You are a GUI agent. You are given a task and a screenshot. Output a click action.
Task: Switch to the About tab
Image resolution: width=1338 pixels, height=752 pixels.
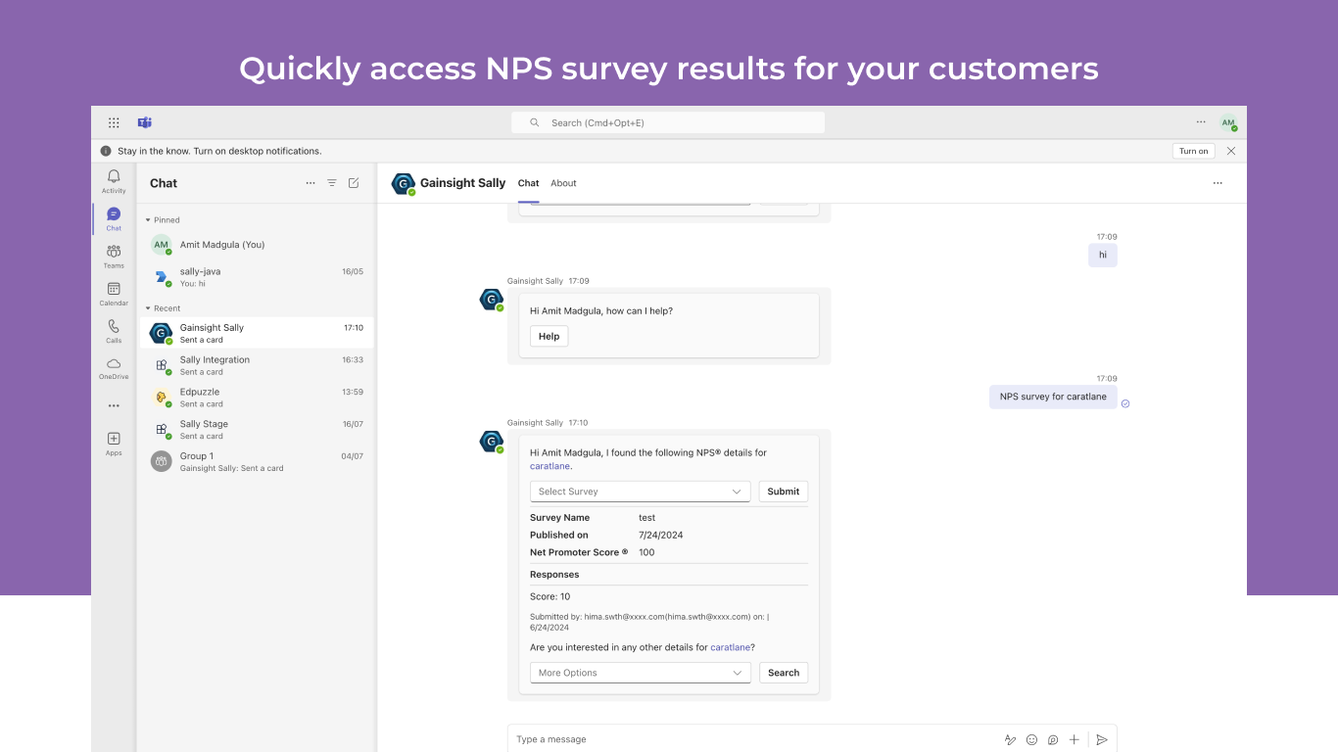click(x=563, y=183)
